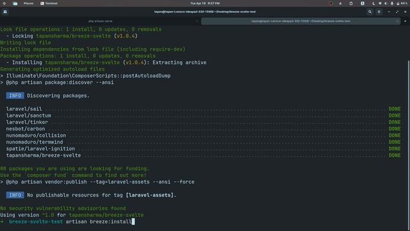
Task: Click DONE next to tapansharma/breeze-svelte
Action: tap(395, 155)
